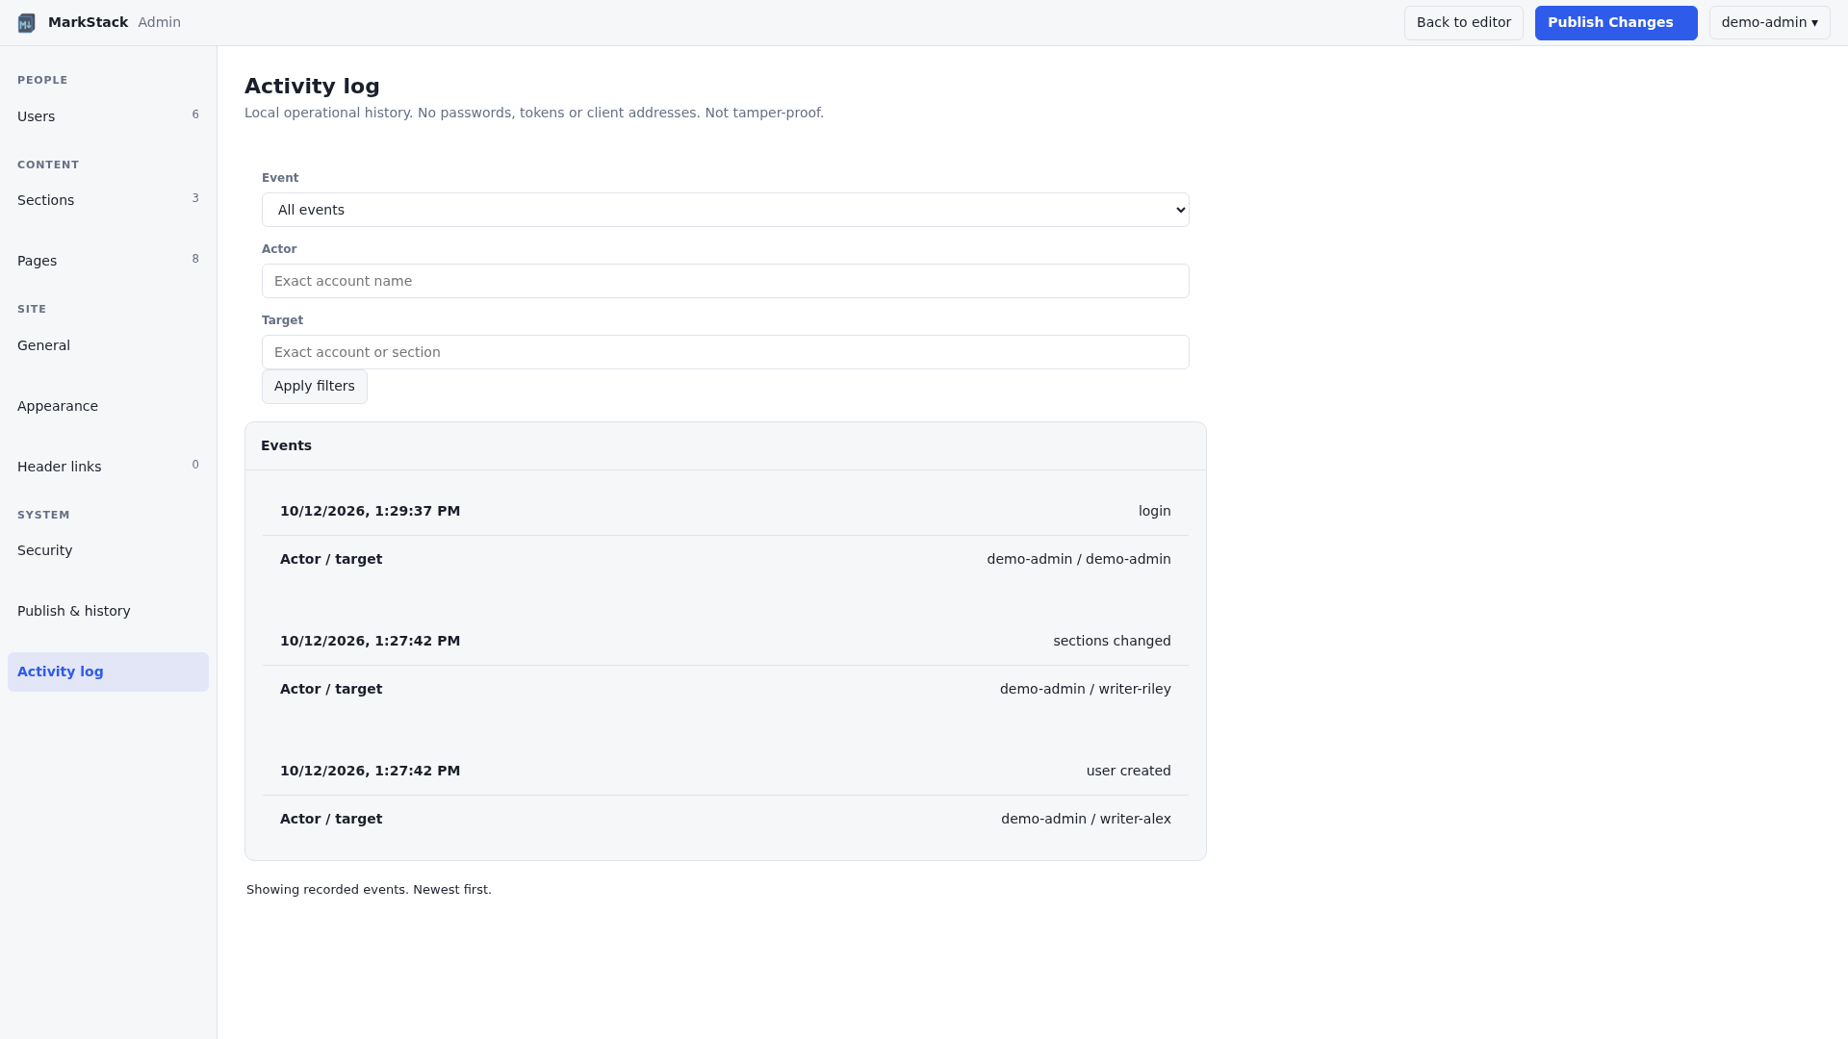Open the demo-admin account menu
1848x1039 pixels.
[1769, 23]
